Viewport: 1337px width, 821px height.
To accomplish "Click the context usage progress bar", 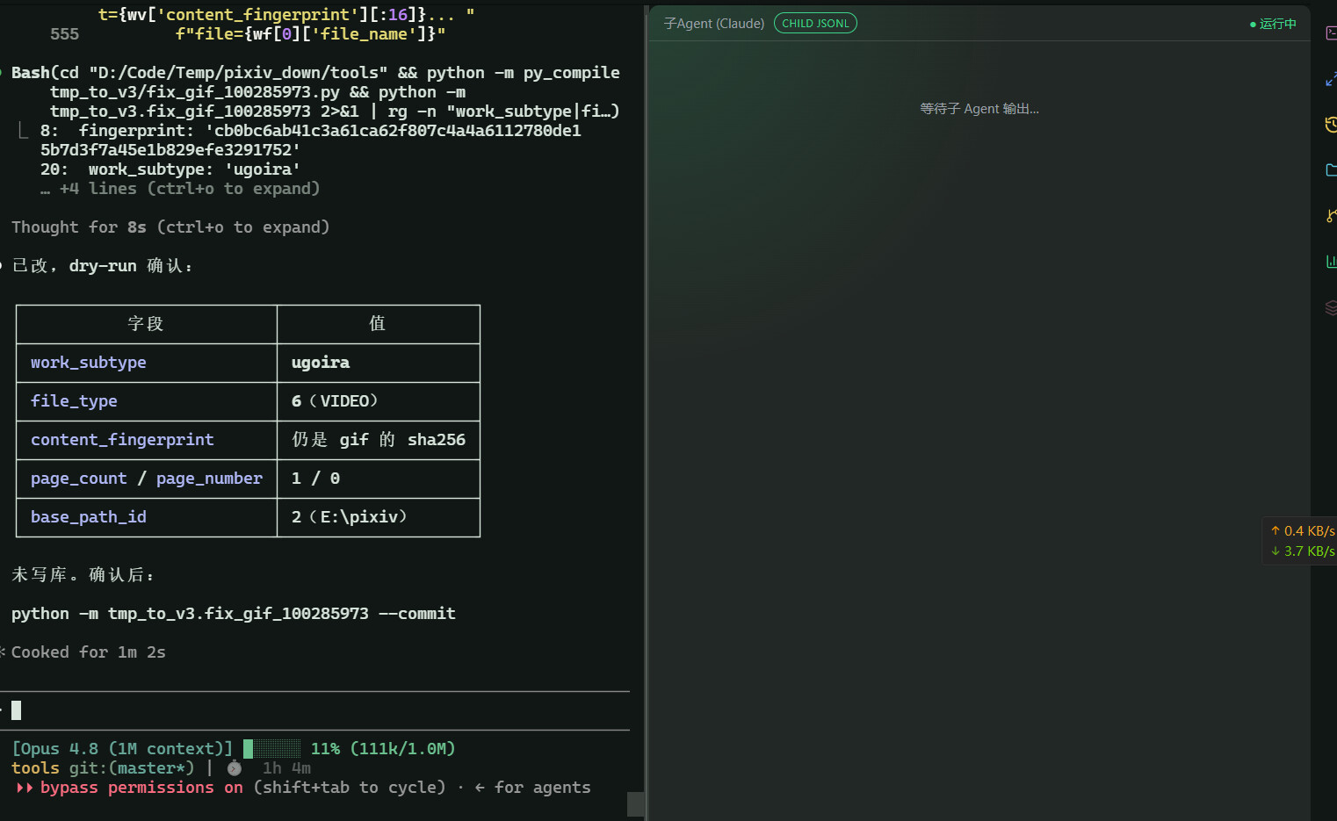I will pos(272,749).
